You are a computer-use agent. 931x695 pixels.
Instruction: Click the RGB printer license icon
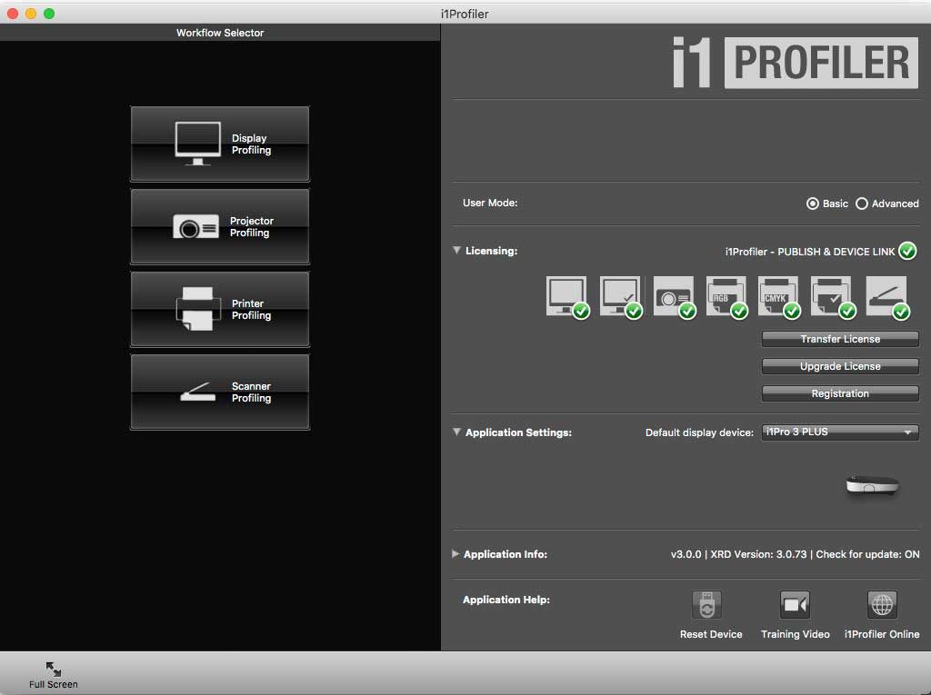(x=726, y=297)
